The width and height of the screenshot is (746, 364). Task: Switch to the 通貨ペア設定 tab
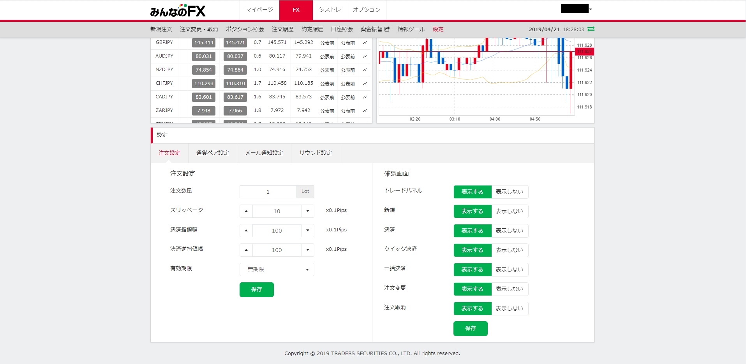click(x=212, y=153)
